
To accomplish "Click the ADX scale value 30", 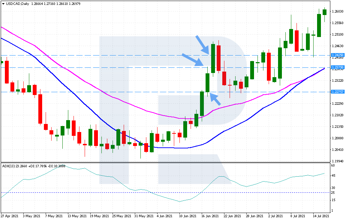I will (x=333, y=188).
